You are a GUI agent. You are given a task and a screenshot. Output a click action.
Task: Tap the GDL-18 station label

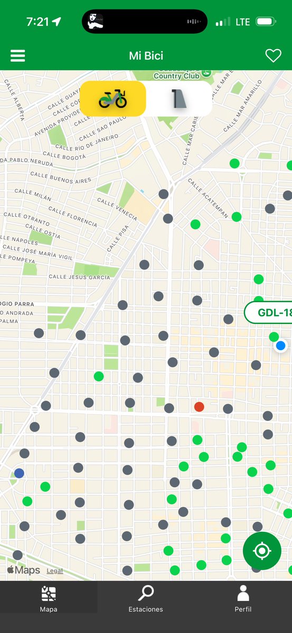pyautogui.click(x=268, y=313)
